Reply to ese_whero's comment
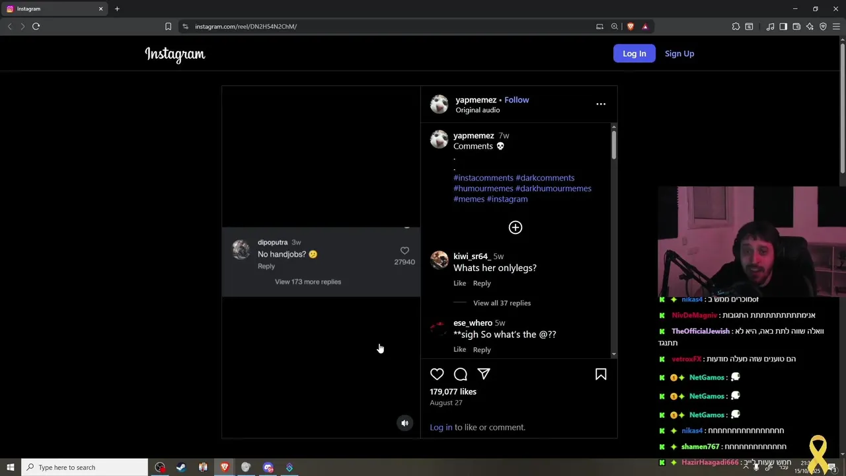 [x=482, y=349]
